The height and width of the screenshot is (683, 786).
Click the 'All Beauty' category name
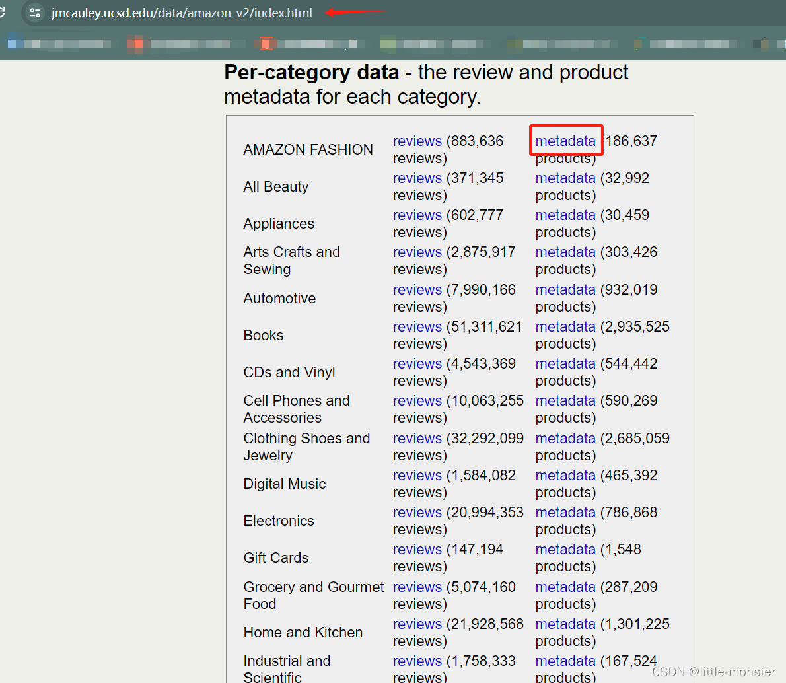275,186
